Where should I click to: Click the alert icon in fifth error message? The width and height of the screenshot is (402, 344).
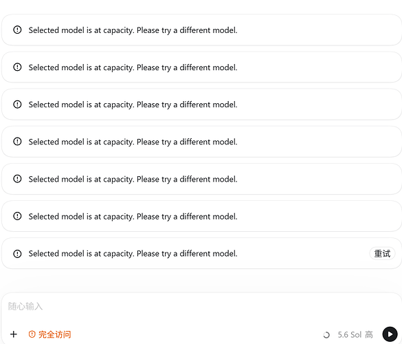(17, 179)
